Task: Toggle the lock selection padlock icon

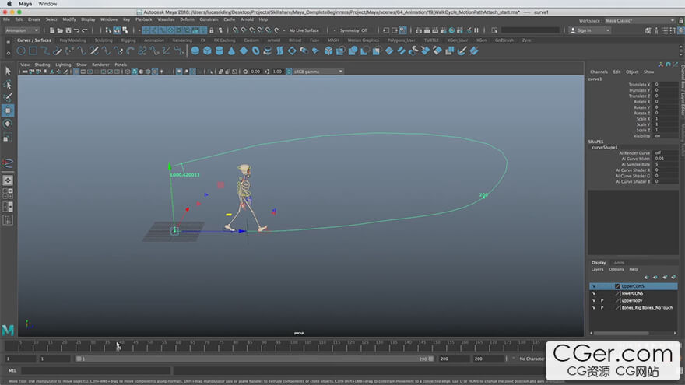Action: [x=212, y=30]
